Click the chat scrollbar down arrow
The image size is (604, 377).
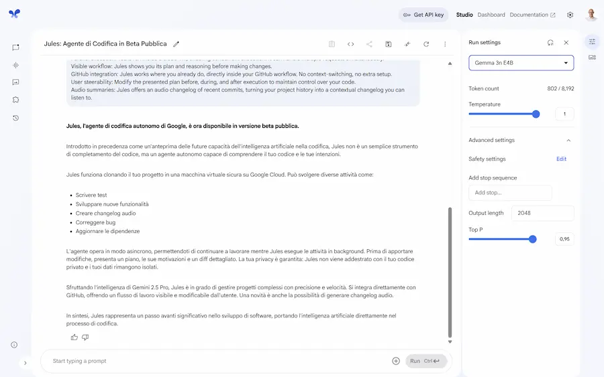pos(450,342)
